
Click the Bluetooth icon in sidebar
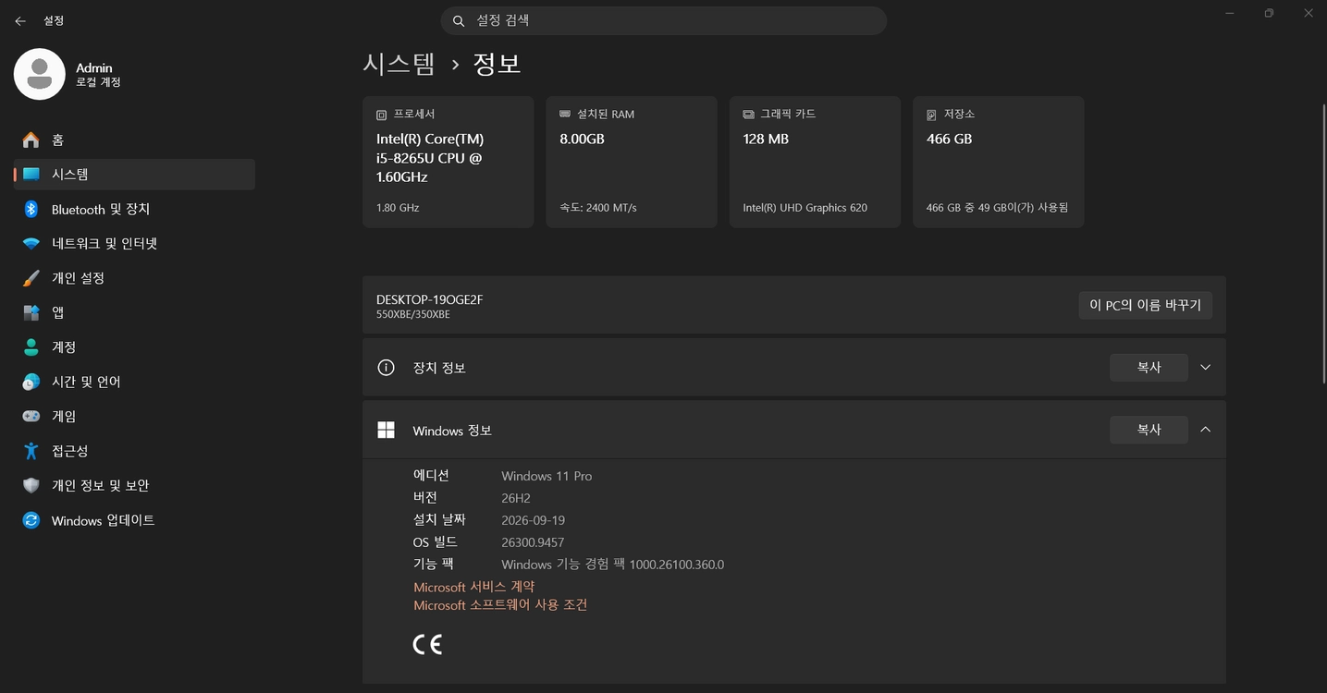pos(31,209)
